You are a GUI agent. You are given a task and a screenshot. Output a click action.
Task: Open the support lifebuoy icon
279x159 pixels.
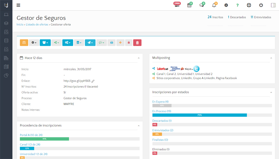coord(249,5)
